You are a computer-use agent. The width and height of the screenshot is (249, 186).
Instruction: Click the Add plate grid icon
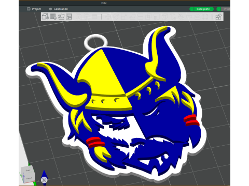coord(53,17)
